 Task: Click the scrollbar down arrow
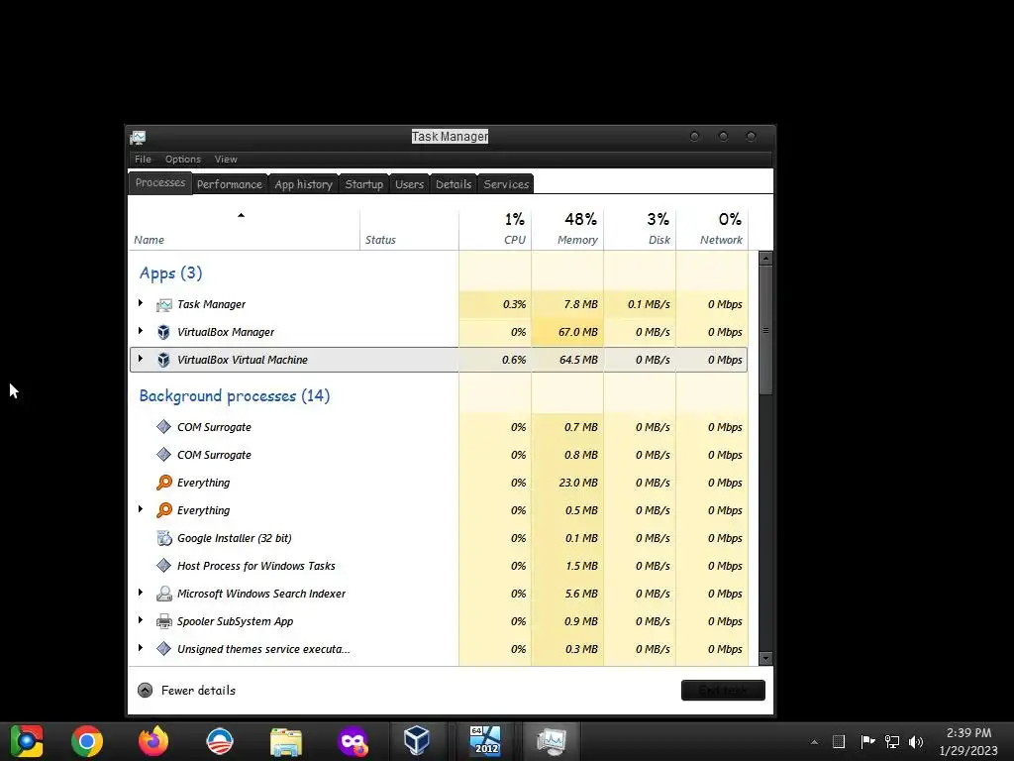(x=765, y=659)
